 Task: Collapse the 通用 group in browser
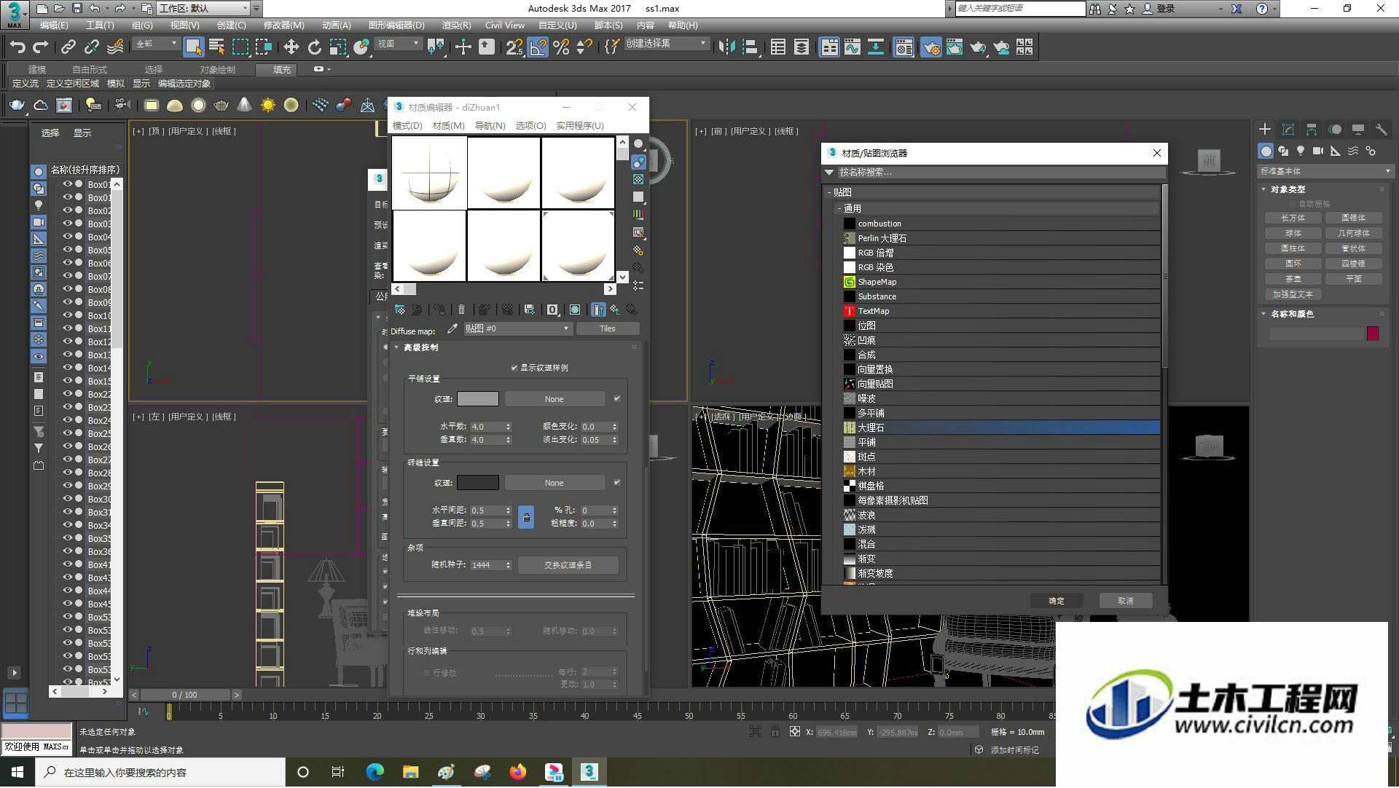point(839,208)
